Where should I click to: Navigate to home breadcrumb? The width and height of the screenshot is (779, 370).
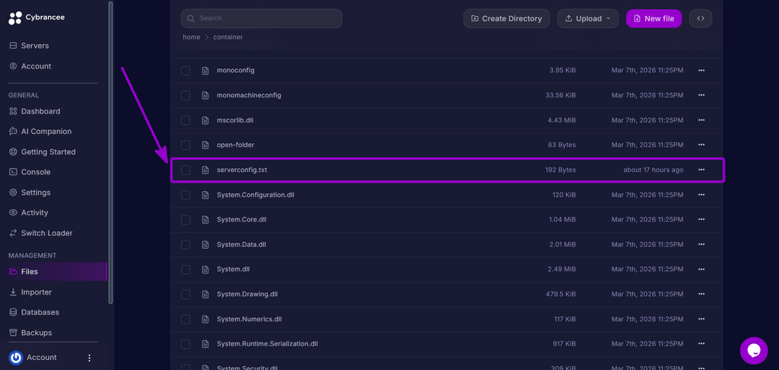point(191,37)
